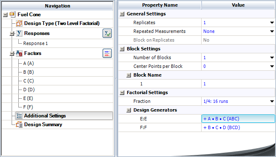Click the Fraction property label

click(142, 101)
